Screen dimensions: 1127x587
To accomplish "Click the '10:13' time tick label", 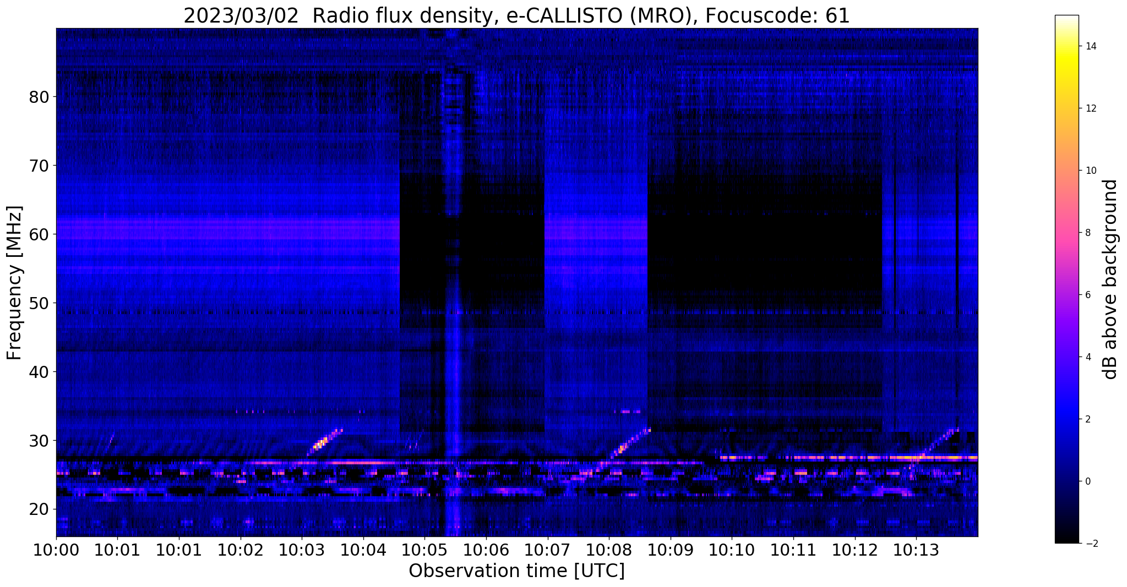I will pyautogui.click(x=916, y=551).
